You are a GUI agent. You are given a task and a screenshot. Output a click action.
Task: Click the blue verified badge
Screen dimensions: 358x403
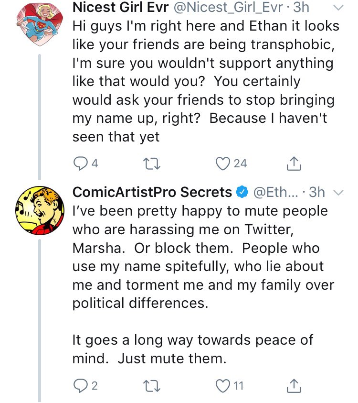click(x=242, y=193)
